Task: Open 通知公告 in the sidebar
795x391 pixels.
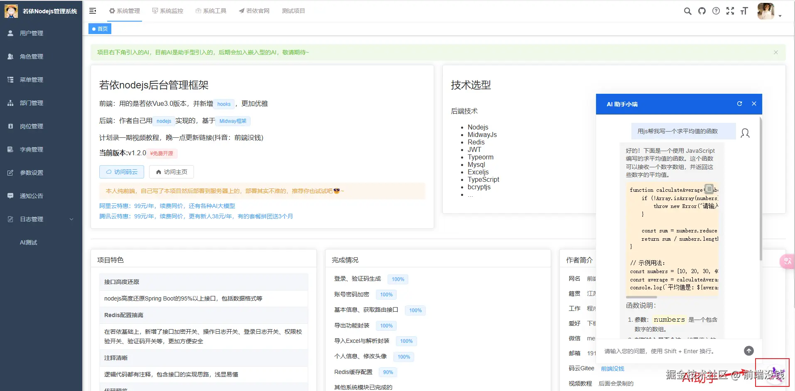Action: click(41, 196)
